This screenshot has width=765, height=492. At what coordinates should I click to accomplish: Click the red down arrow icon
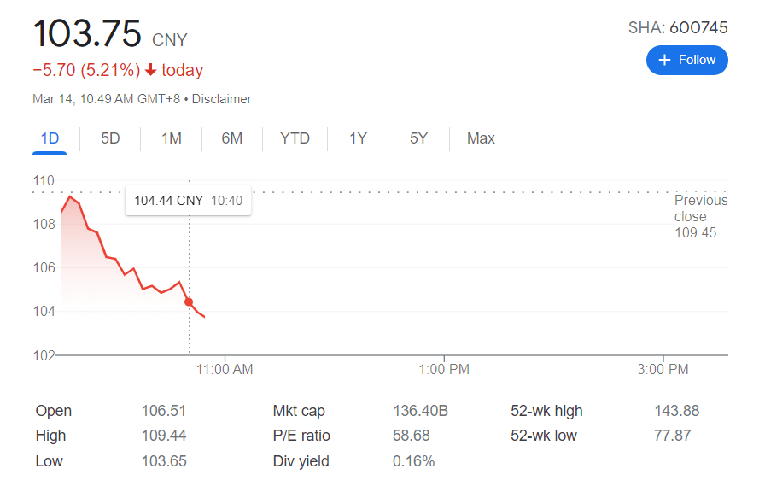coord(151,70)
